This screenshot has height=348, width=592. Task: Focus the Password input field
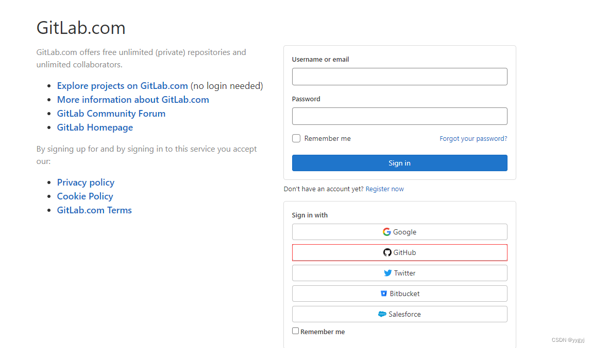tap(399, 116)
